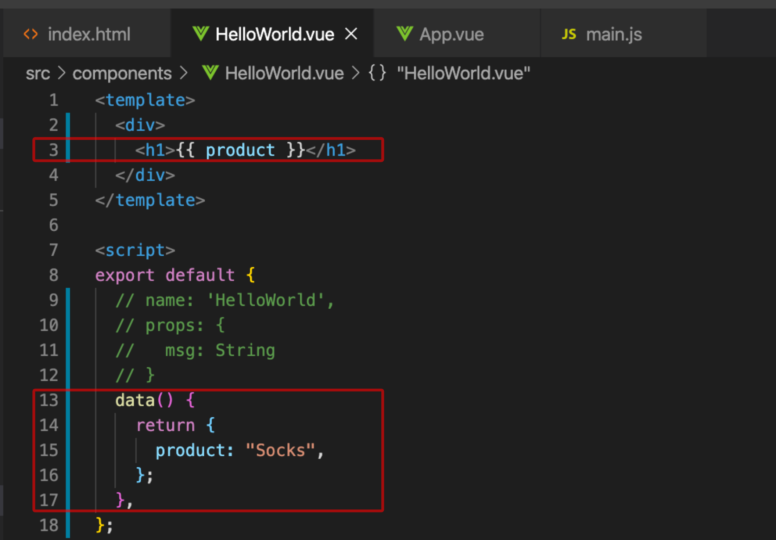The height and width of the screenshot is (540, 776).
Task: Click line number 13 in the gutter
Action: point(49,400)
